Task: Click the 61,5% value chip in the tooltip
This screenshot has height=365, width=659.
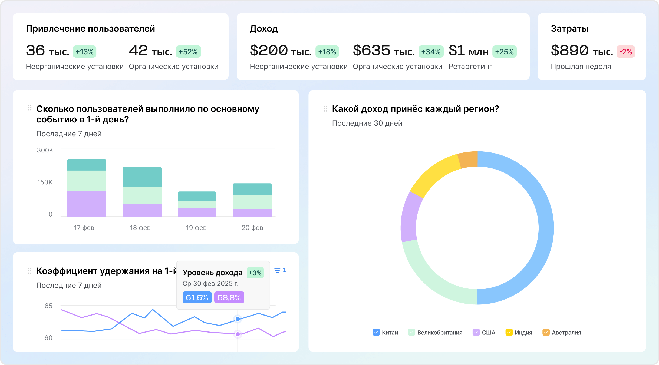Action: [197, 297]
